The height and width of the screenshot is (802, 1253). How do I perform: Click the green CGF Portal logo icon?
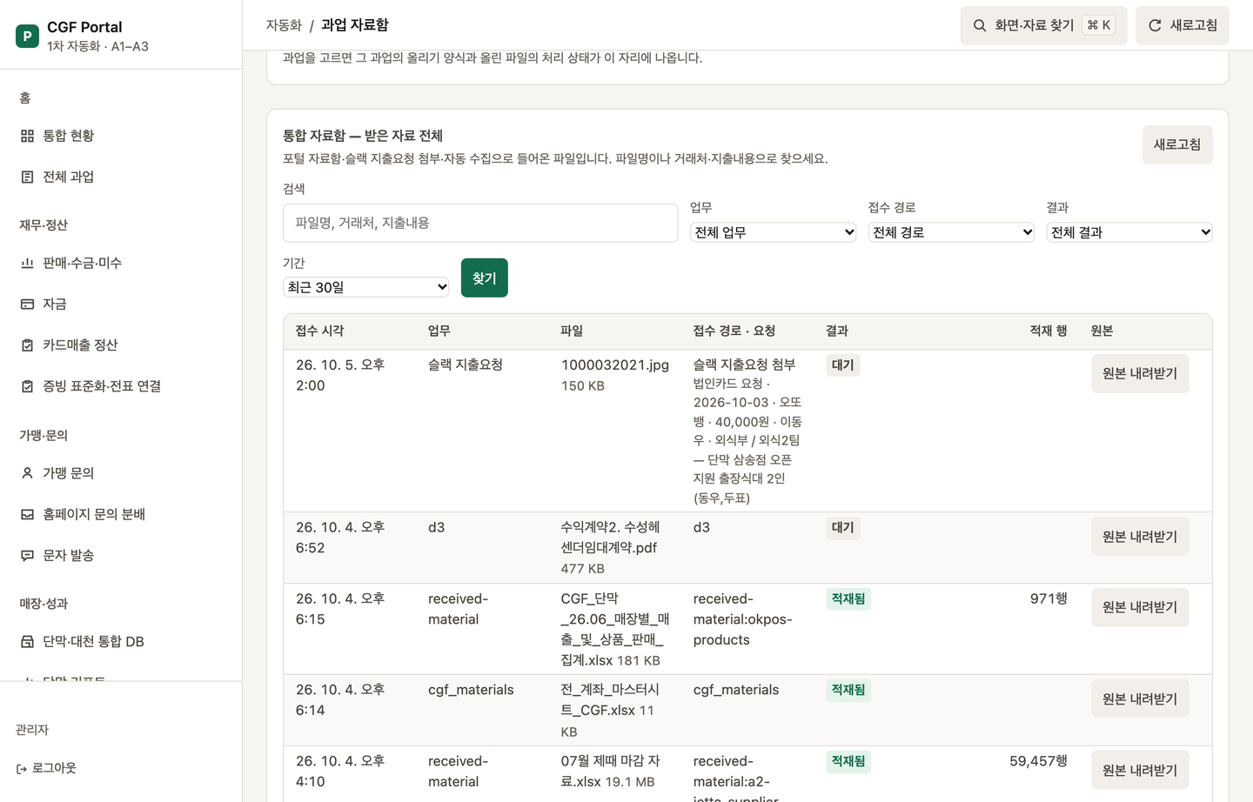27,36
